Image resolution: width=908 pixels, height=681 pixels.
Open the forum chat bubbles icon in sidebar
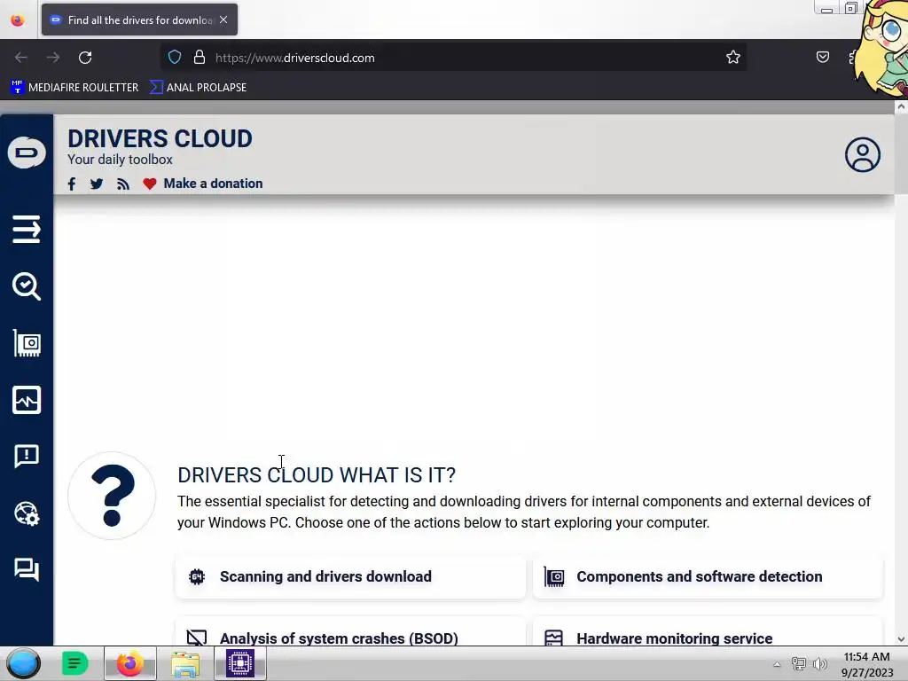coord(27,570)
